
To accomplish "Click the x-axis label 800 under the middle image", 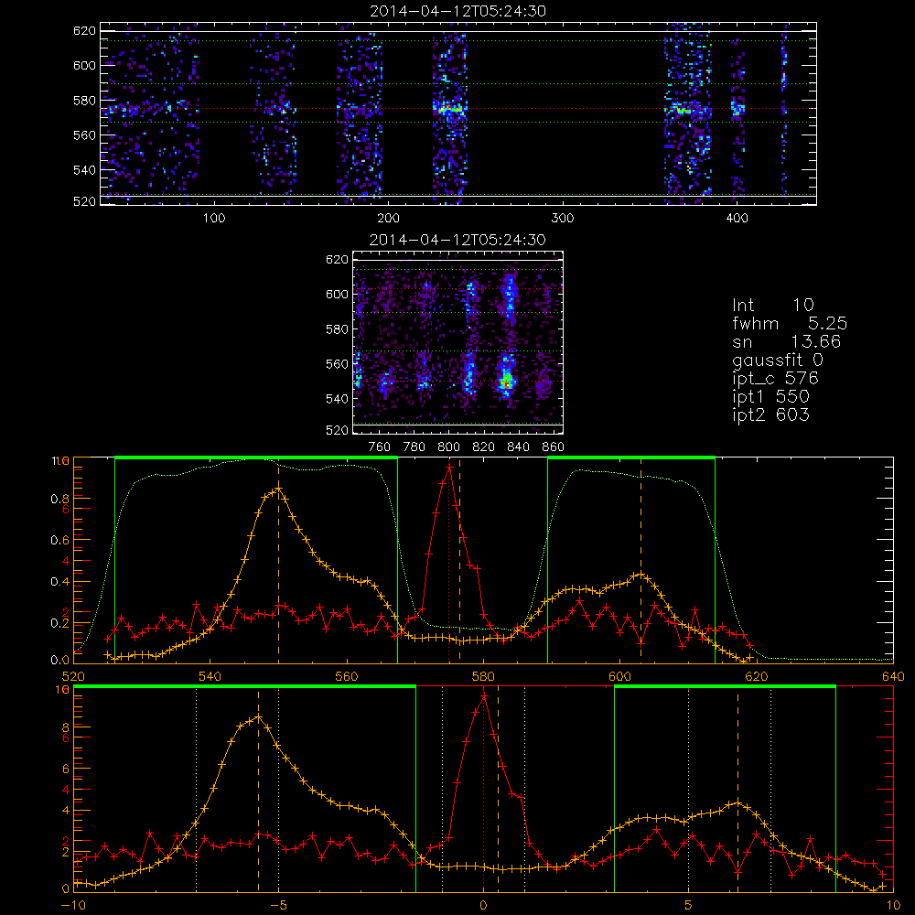I will coord(448,447).
